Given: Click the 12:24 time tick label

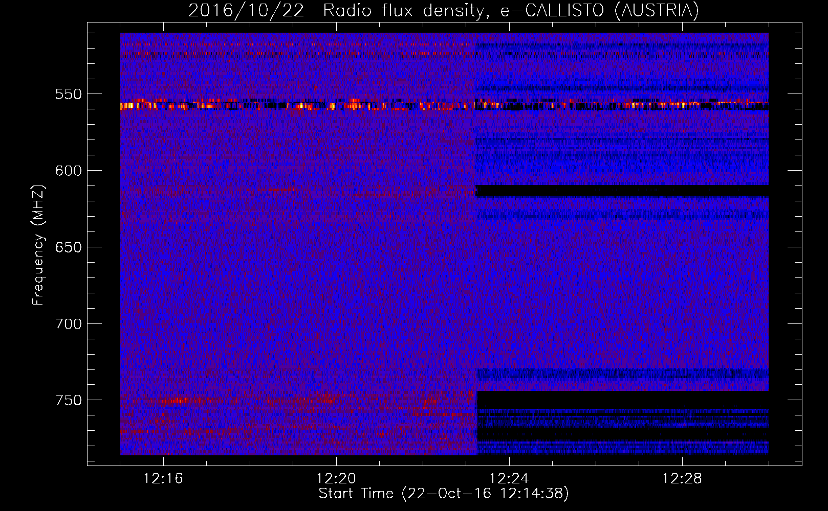Looking at the screenshot, I should [x=509, y=479].
